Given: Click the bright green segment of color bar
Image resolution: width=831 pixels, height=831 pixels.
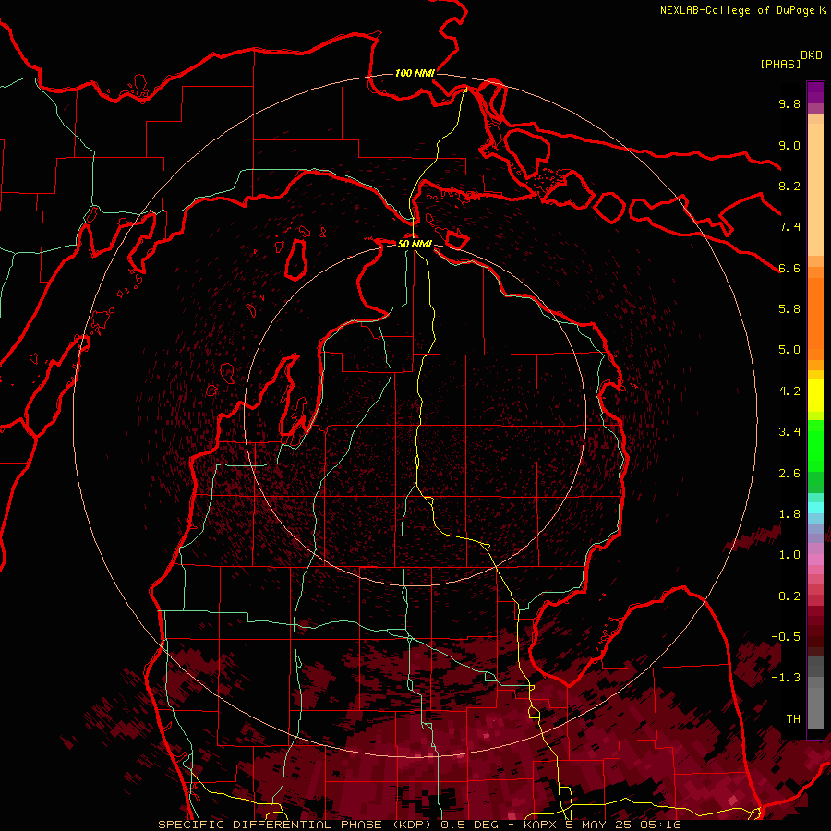Looking at the screenshot, I should click(815, 445).
